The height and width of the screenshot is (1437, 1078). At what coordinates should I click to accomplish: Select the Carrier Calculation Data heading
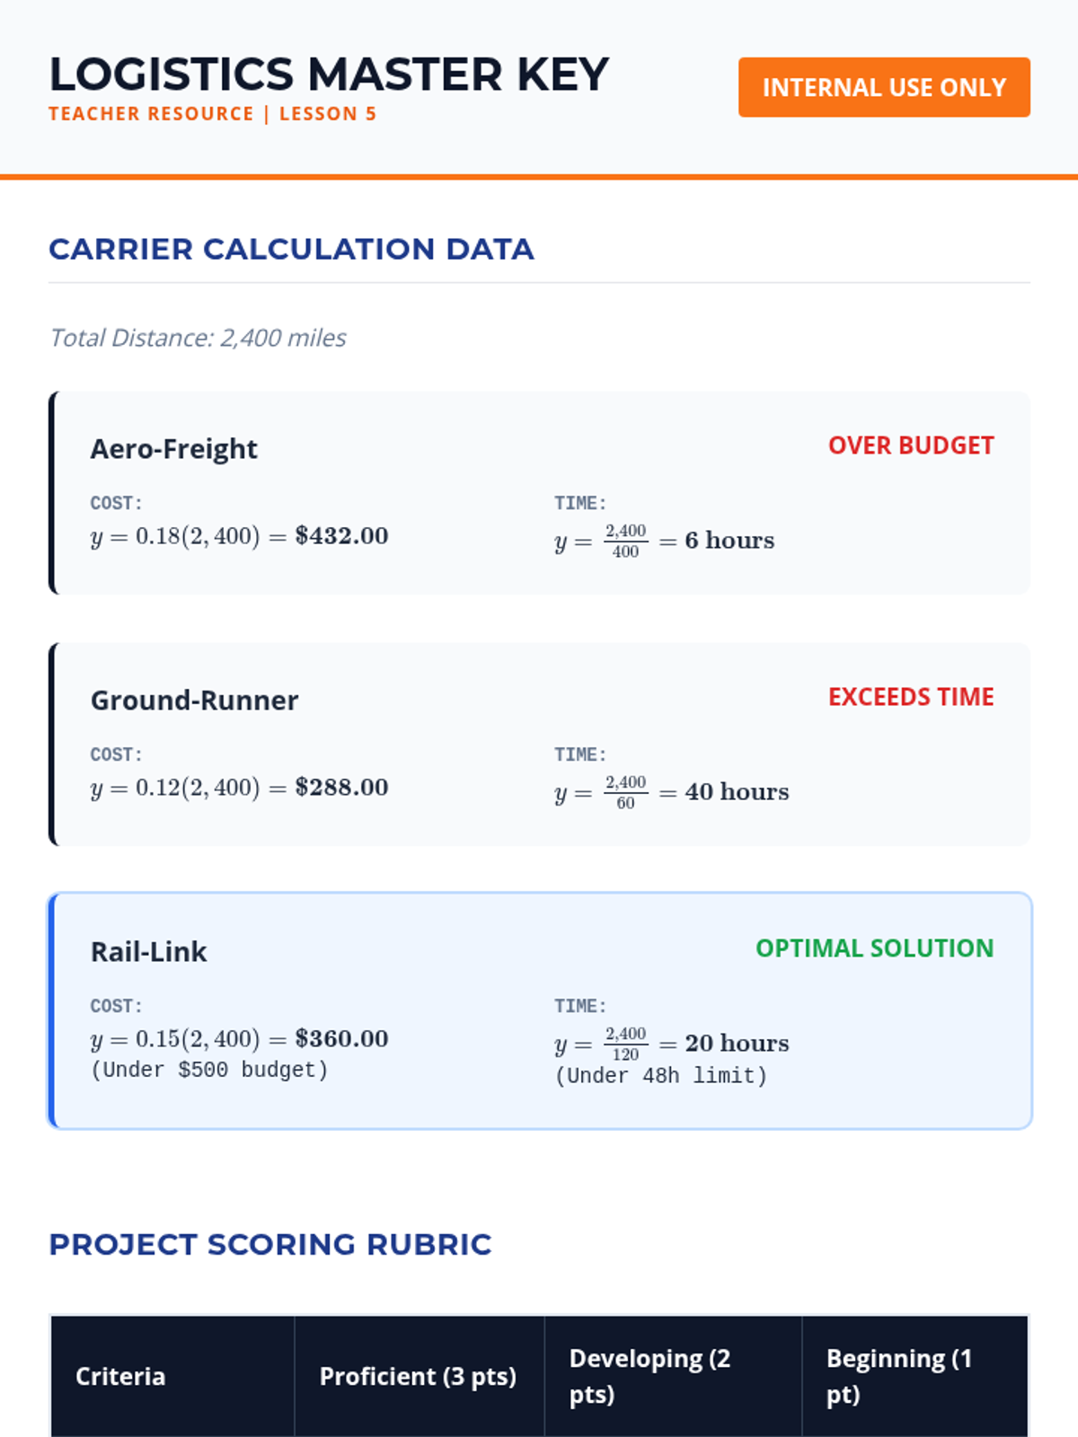click(x=291, y=249)
